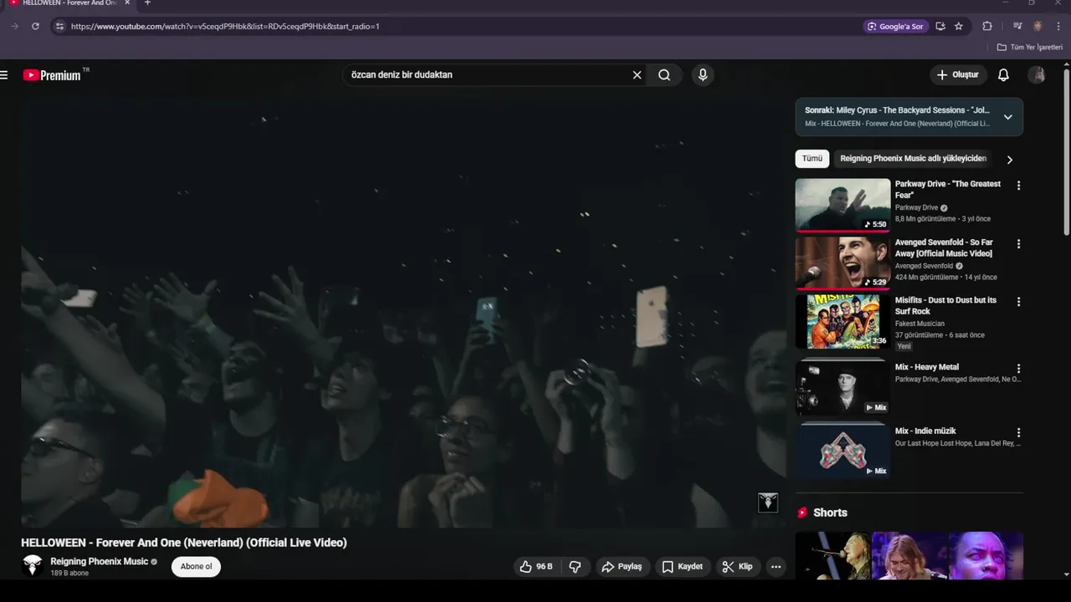Viewport: 1071px width, 602px height.
Task: Click the YouTube URL in the address bar
Action: pyautogui.click(x=225, y=27)
